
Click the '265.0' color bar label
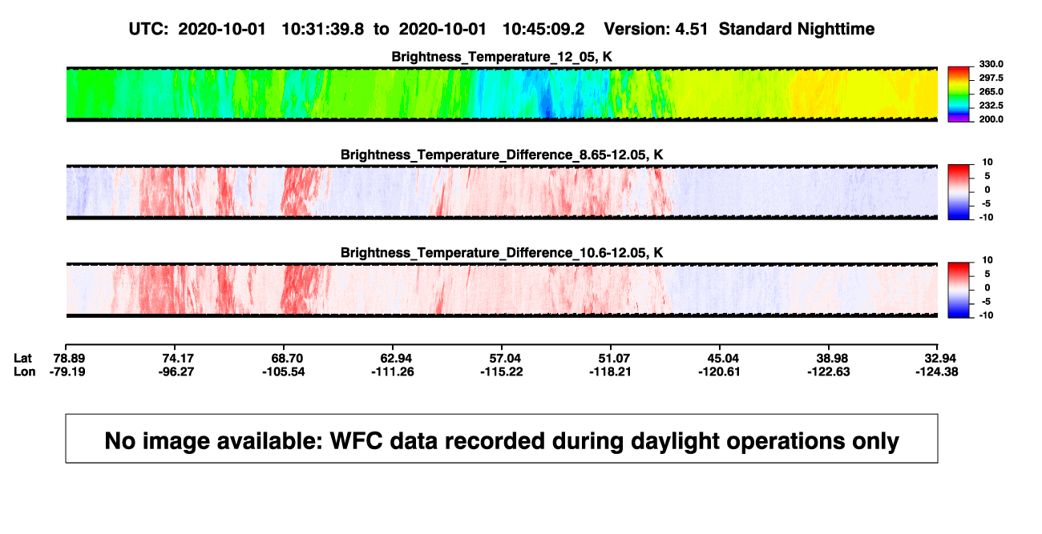click(990, 91)
